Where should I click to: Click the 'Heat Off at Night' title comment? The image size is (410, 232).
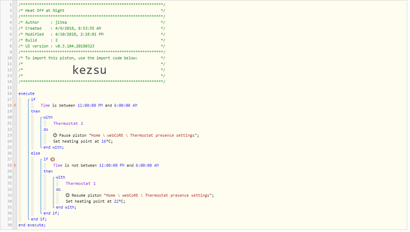click(x=45, y=11)
